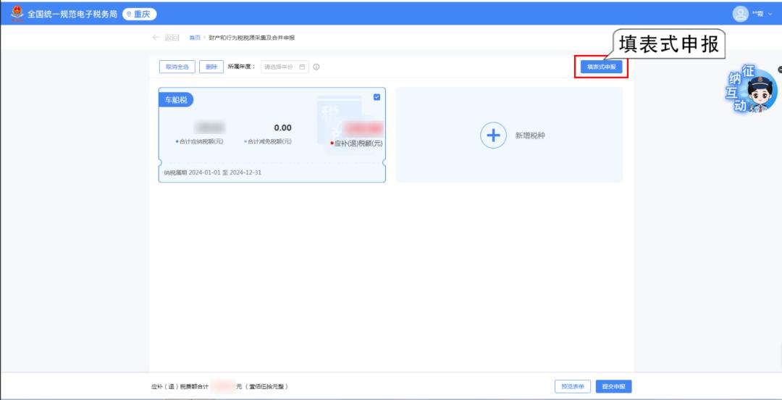Click the tax bureau emblem logo
The image size is (782, 400).
coord(17,14)
